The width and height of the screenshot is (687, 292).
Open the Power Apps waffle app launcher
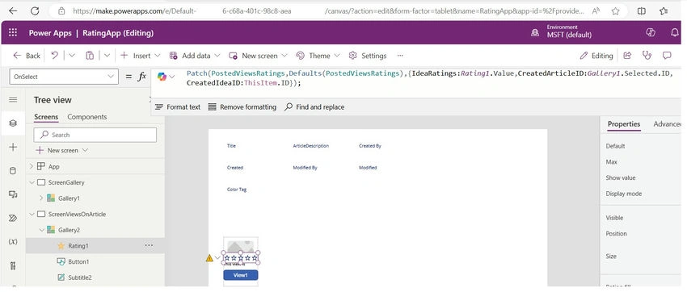click(x=13, y=33)
